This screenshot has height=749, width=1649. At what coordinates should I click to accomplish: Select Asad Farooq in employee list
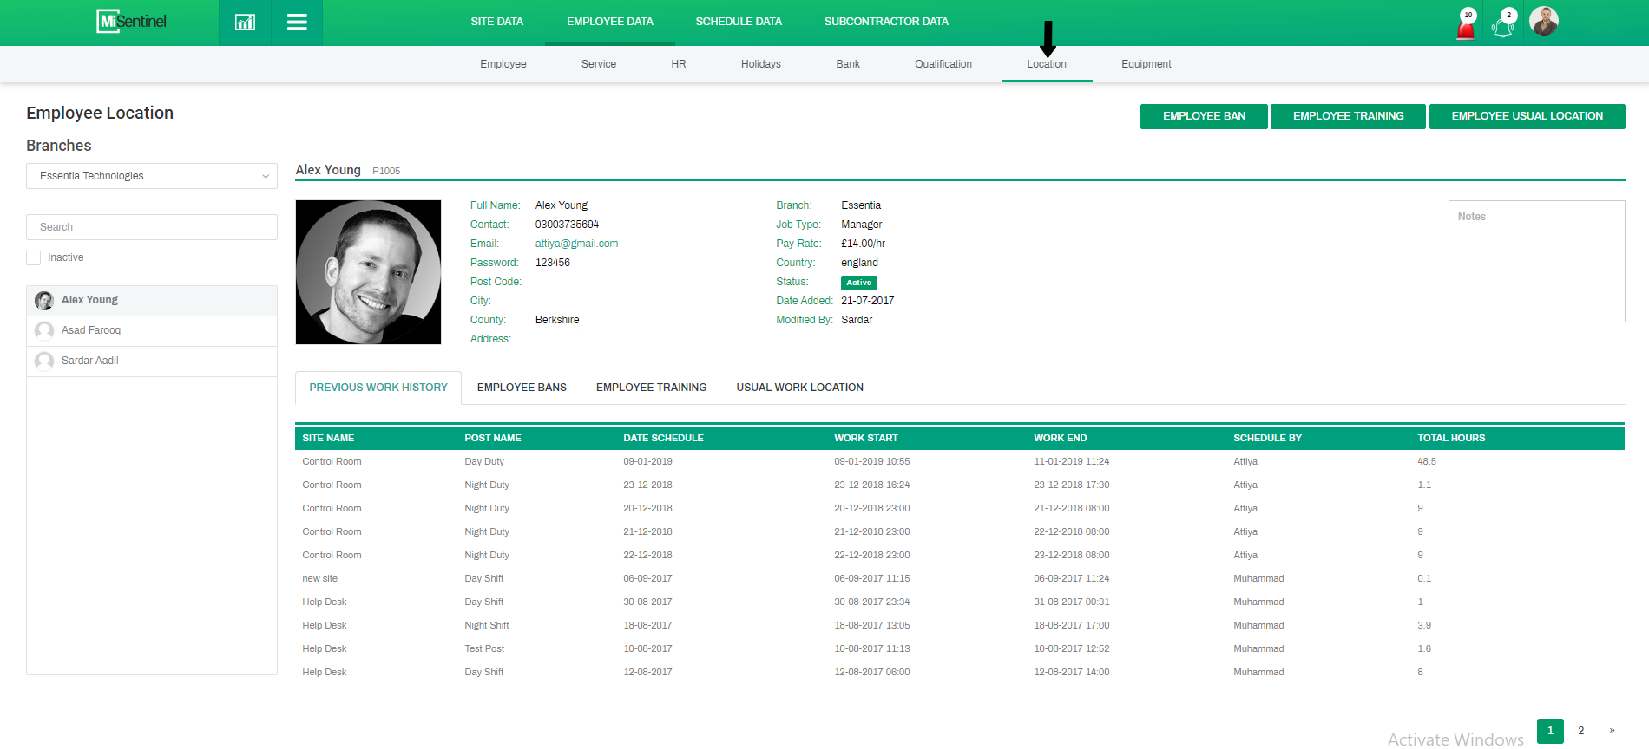[x=152, y=331]
